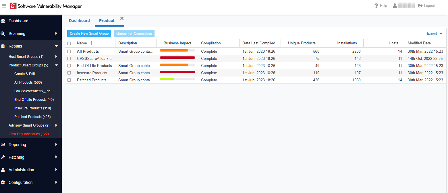Screen dimensions: 448x193
Task: Click the Software Vulnerability Manager logo
Action: click(13, 6)
